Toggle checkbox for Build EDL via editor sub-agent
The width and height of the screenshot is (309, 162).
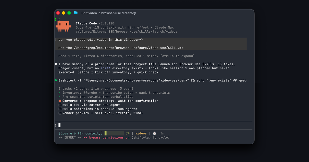pos(60,105)
